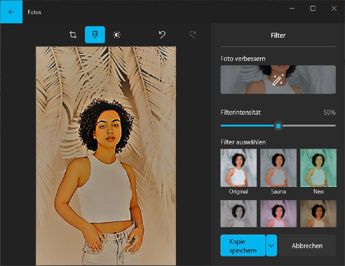Select the purple-tinted filter thumbnail
This screenshot has width=345, height=266.
tap(278, 213)
